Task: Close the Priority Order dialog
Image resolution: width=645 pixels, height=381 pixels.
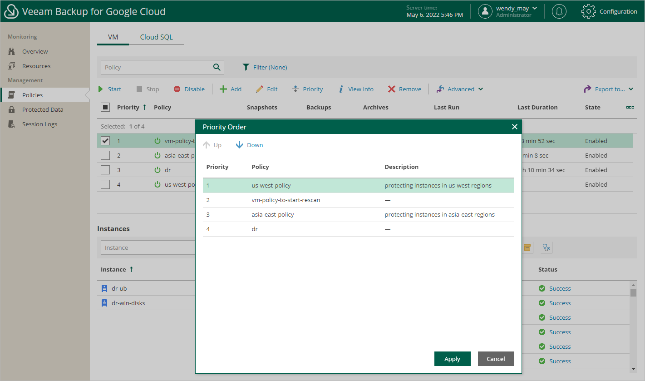Action: pyautogui.click(x=514, y=127)
